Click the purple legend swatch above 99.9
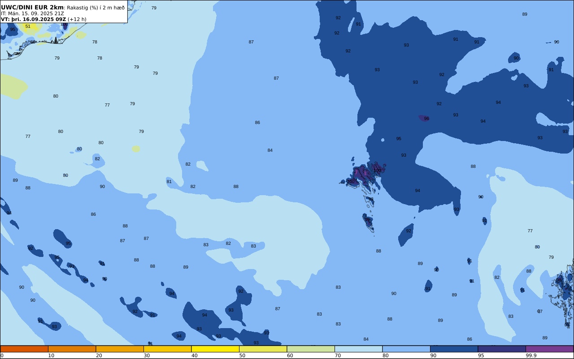The height and width of the screenshot is (359, 574). click(x=549, y=349)
